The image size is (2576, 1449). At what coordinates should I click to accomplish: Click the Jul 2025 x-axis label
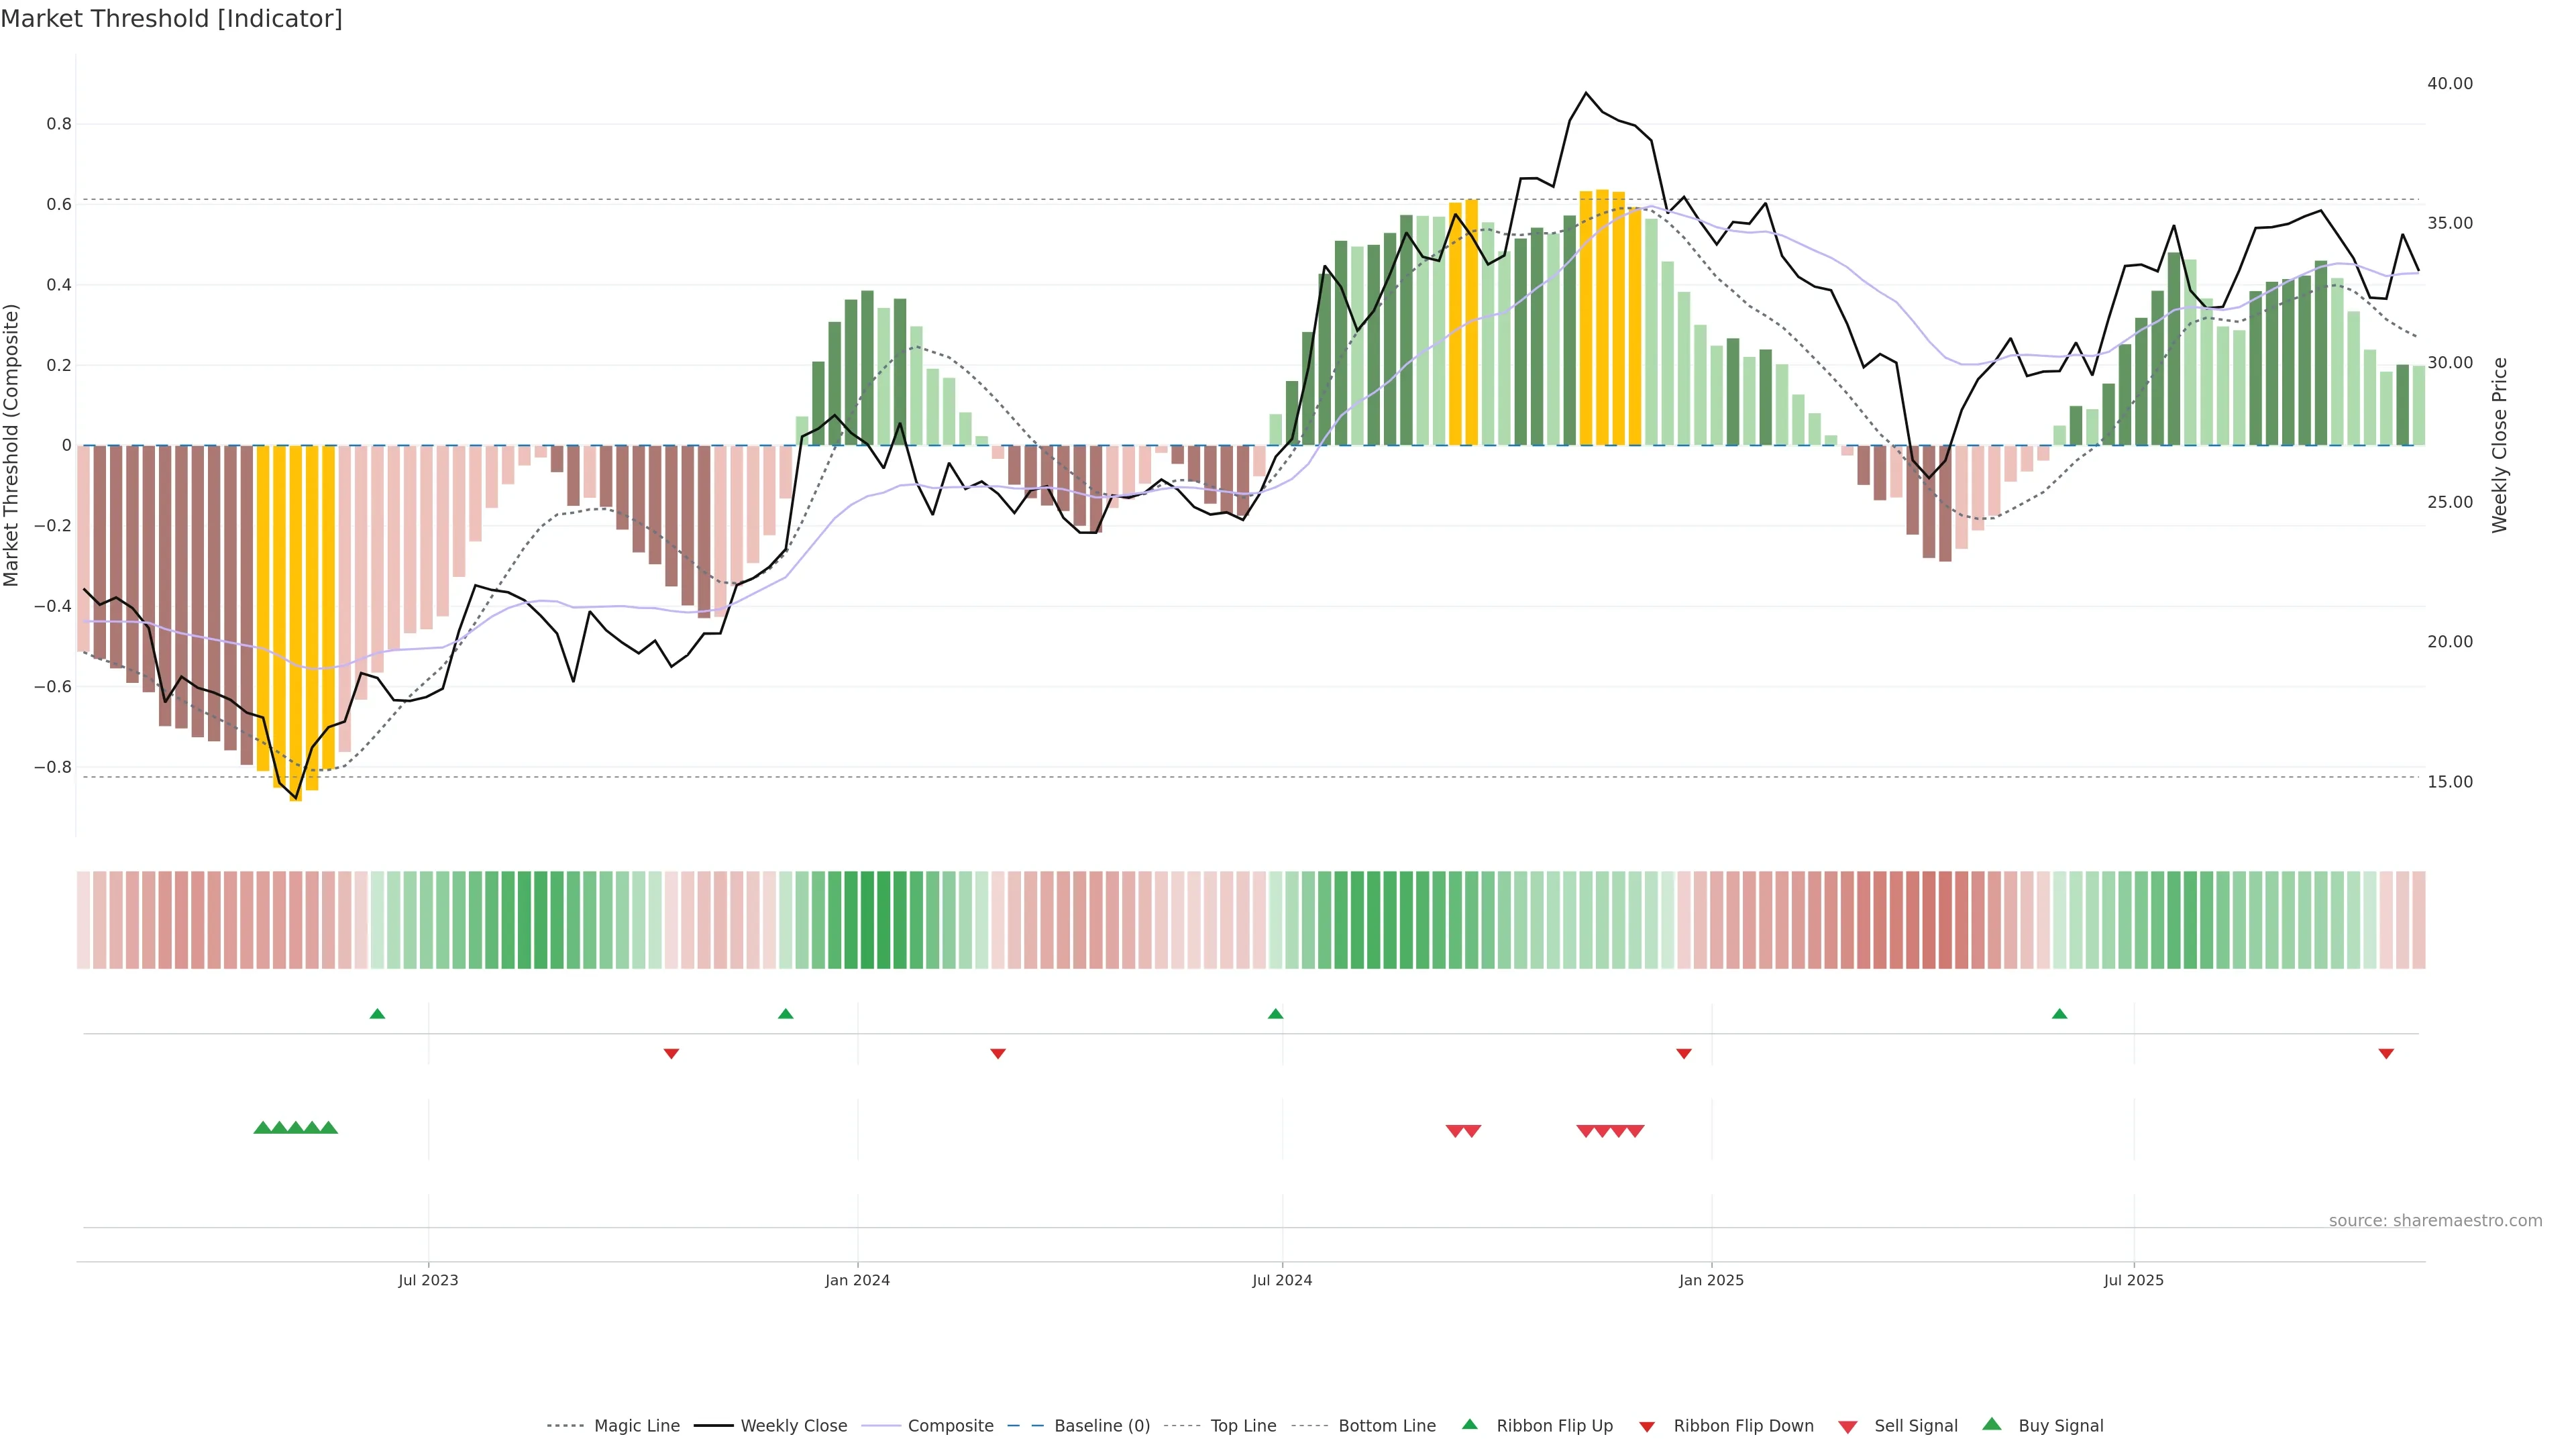[x=2133, y=1280]
